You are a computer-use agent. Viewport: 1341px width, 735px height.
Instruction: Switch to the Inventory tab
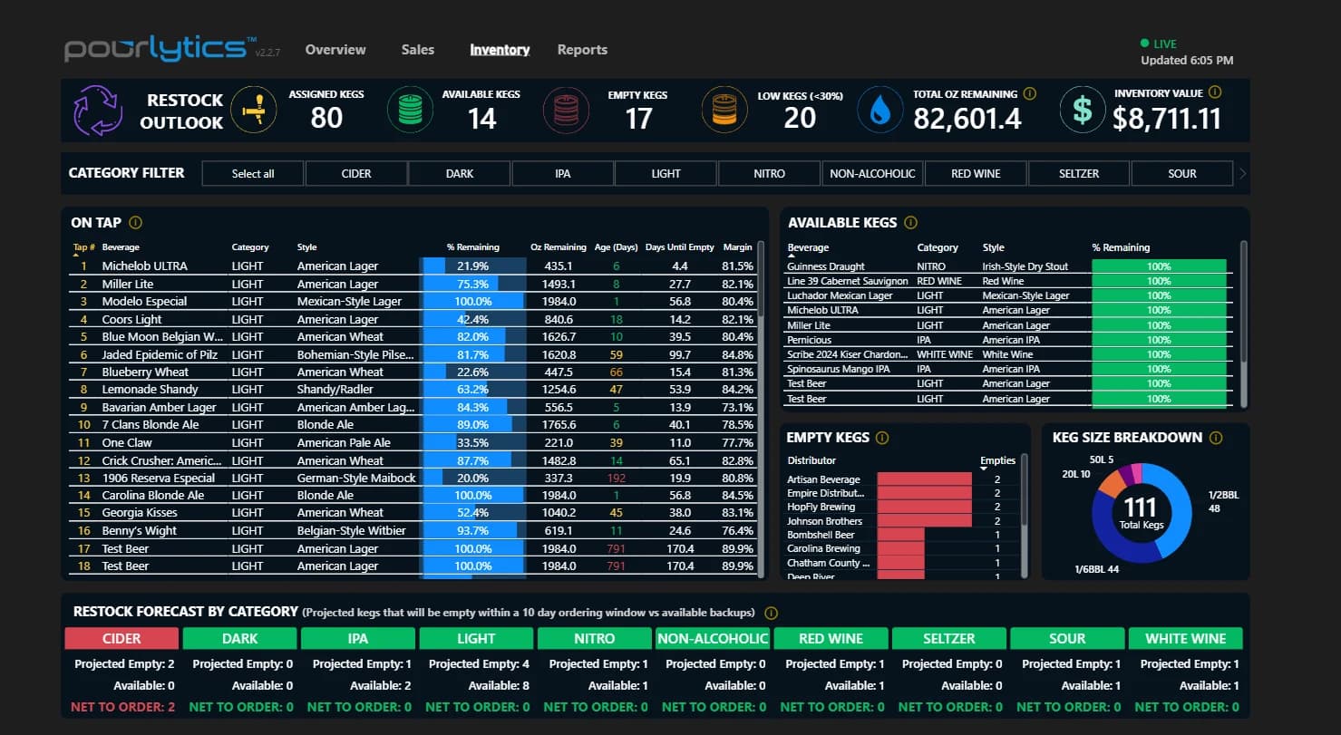click(500, 50)
